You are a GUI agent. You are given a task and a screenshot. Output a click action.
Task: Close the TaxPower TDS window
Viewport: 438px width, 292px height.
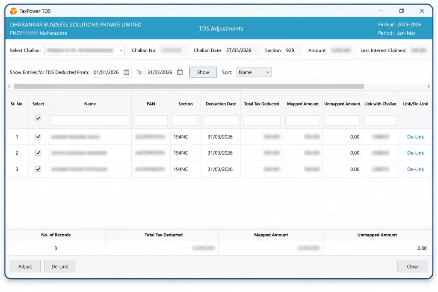422,11
